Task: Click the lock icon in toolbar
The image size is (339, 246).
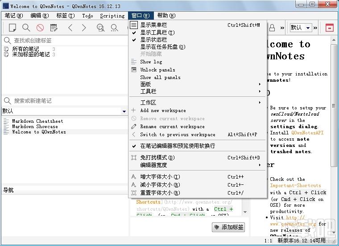Action: [272, 28]
